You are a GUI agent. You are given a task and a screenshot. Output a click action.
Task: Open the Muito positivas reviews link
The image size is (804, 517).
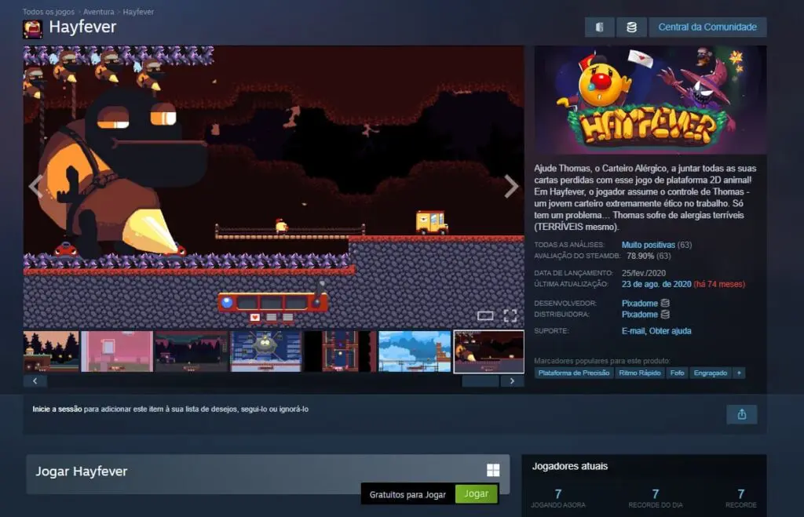648,245
